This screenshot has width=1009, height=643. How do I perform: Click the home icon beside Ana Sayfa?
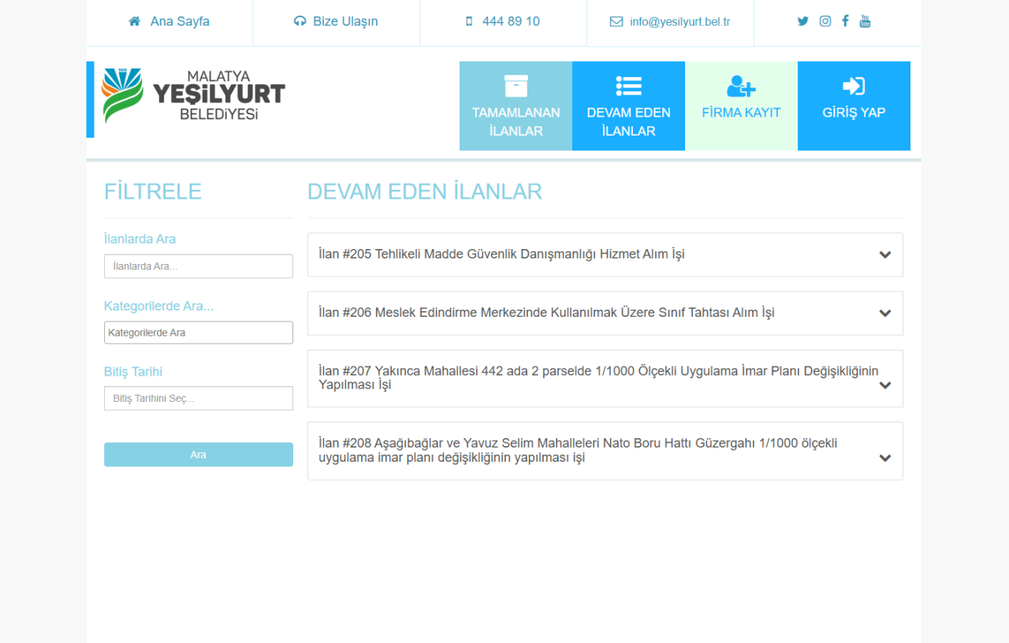[134, 21]
